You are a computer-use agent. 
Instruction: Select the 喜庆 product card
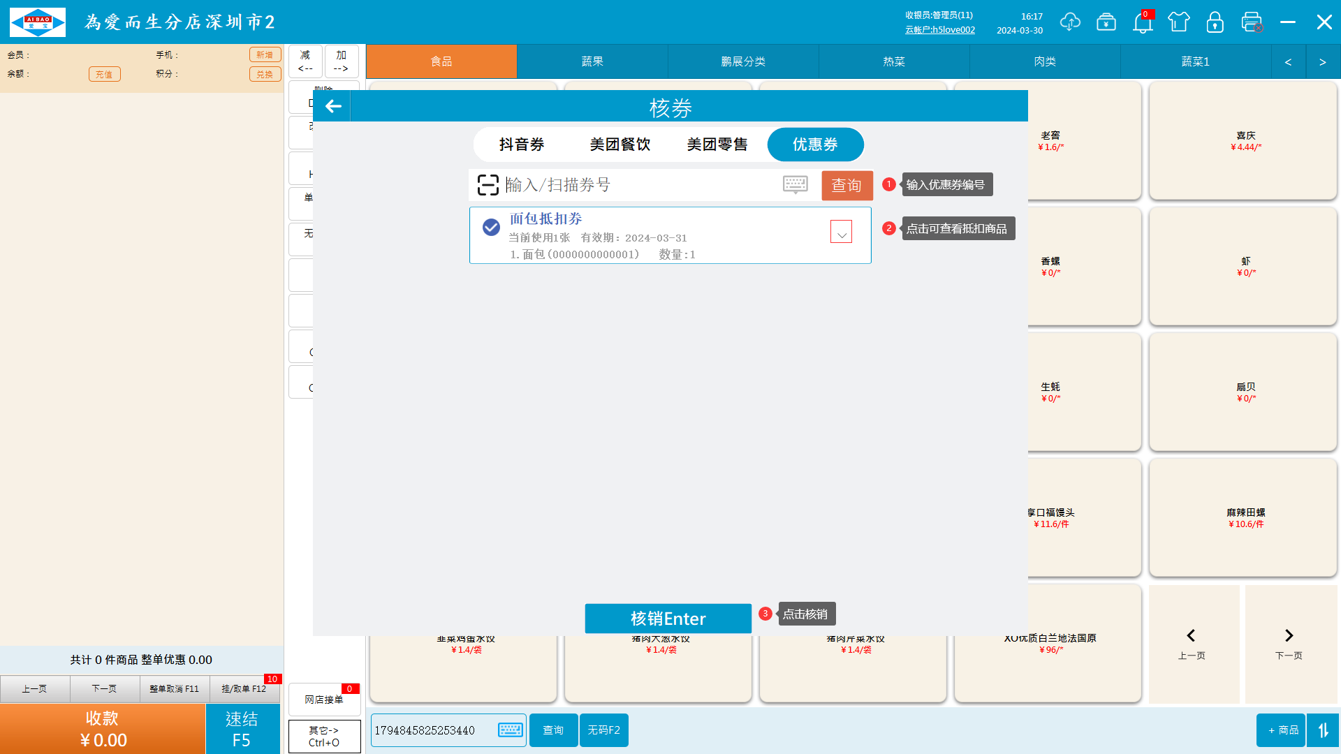[1243, 140]
